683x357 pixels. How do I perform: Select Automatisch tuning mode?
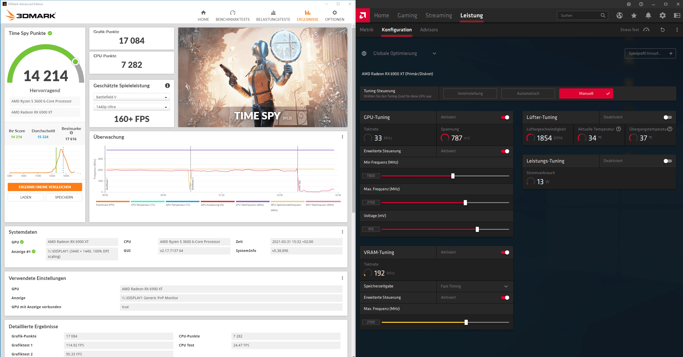(528, 93)
